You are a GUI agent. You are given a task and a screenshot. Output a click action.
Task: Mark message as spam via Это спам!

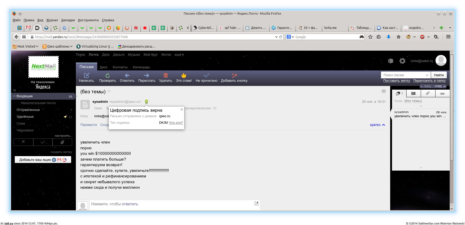click(x=184, y=76)
